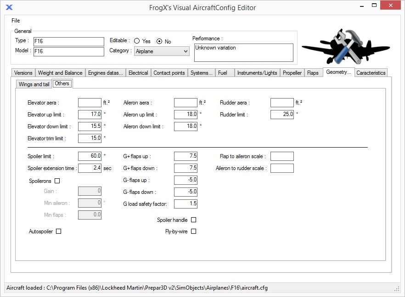
Task: Minimize the AircraftConfig Editor window
Action: [x=362, y=5]
